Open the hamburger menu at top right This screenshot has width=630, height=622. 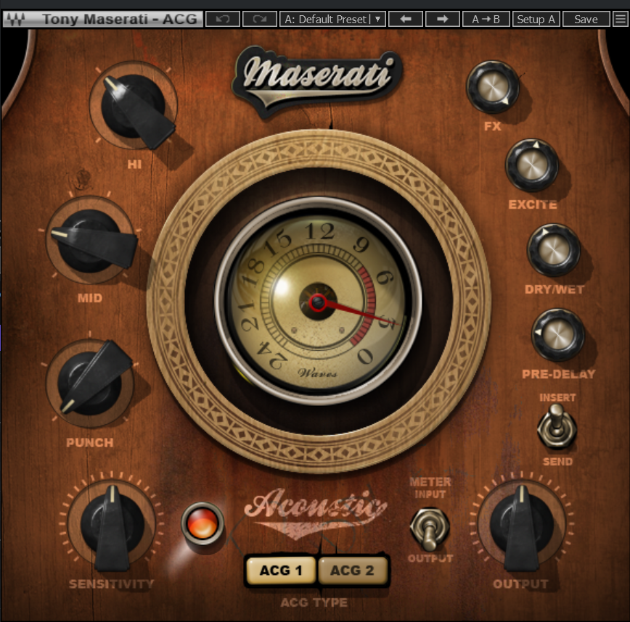click(x=621, y=19)
